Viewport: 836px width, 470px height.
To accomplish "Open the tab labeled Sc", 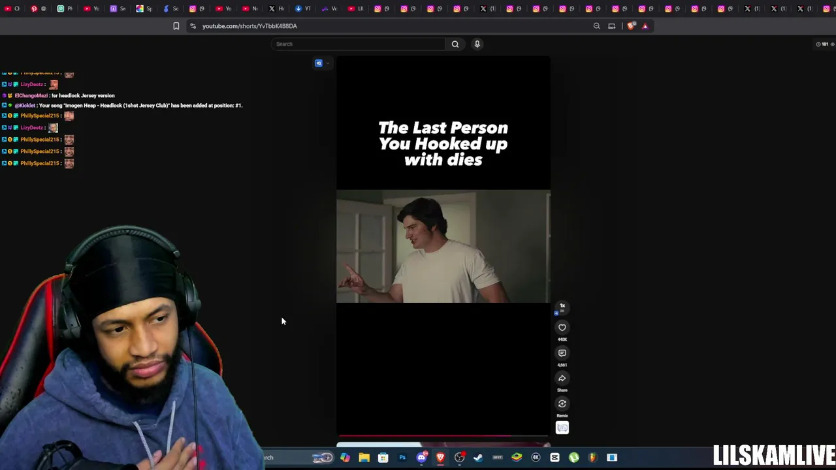I will pos(171,8).
